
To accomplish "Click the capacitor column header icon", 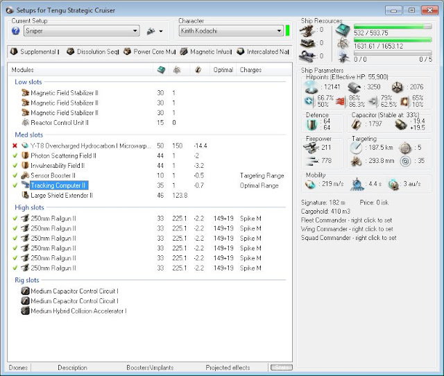I will coord(198,69).
